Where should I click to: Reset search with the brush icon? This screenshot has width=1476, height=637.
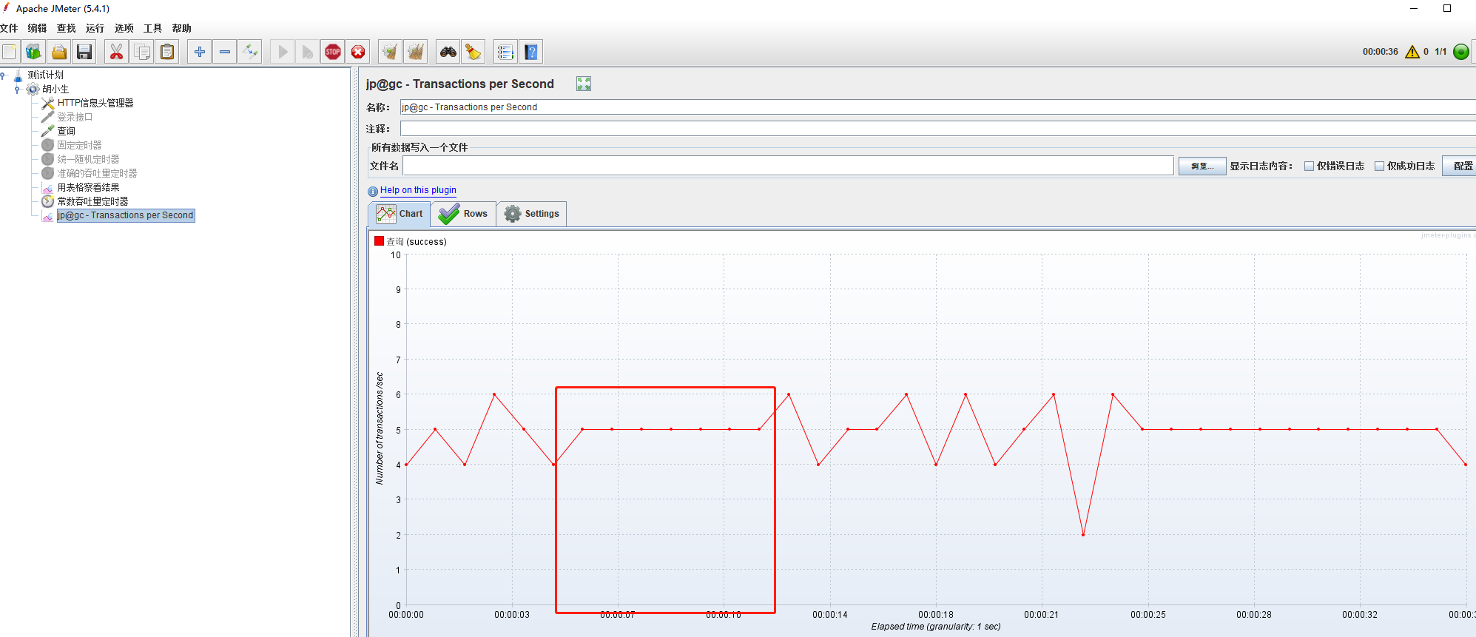[x=474, y=52]
